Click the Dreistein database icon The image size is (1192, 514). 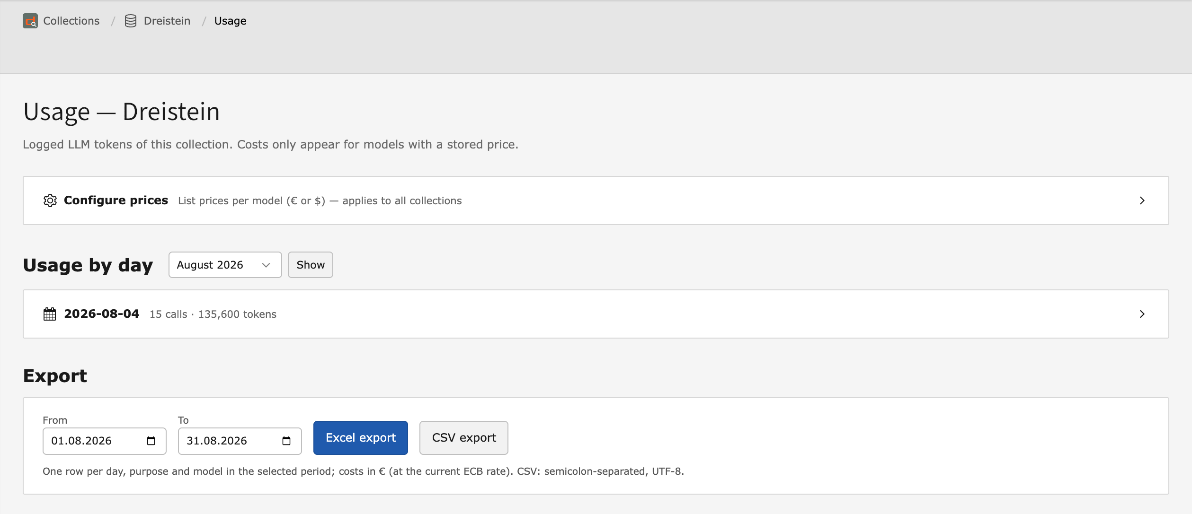pos(131,21)
